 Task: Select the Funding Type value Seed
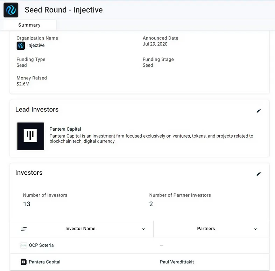pos(22,65)
